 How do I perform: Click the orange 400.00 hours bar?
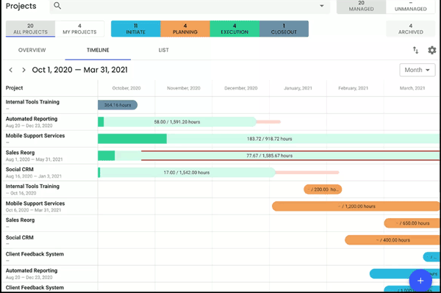[392, 240]
